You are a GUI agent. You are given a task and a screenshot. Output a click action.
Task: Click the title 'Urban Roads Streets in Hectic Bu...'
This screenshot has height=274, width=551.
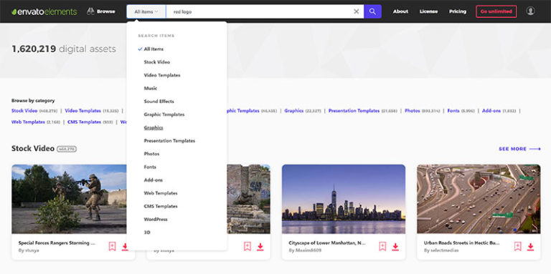(x=462, y=243)
